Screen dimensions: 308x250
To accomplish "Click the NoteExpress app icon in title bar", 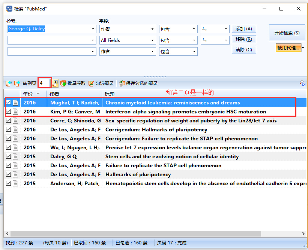I will tap(9, 9).
